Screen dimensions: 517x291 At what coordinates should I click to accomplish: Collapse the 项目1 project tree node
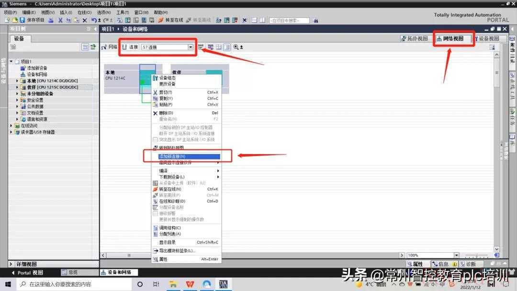[11, 62]
